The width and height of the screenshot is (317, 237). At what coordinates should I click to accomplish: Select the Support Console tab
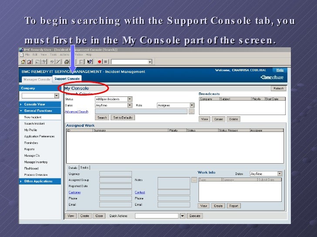tap(67, 79)
